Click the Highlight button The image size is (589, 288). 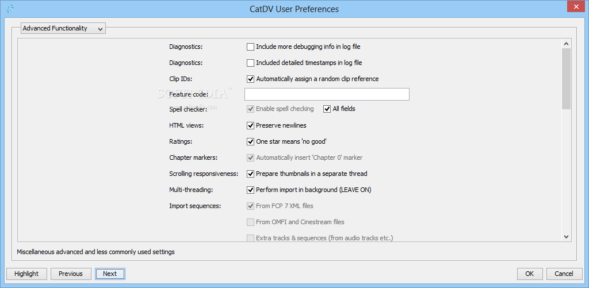coord(26,274)
